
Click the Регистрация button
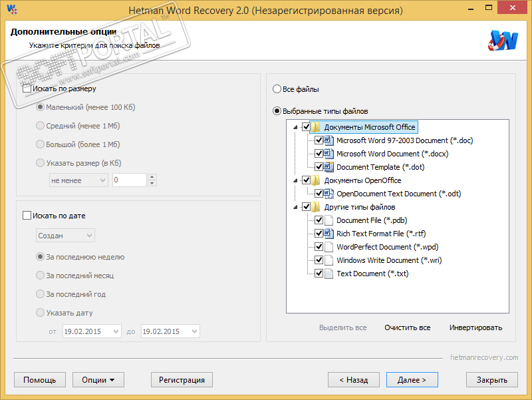click(x=182, y=379)
